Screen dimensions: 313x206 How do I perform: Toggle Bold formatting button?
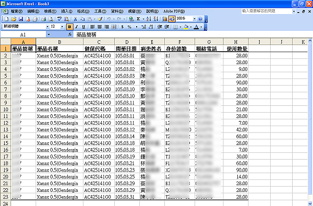[69, 27]
